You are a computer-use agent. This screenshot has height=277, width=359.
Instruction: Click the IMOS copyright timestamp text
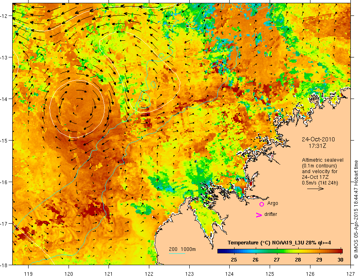pyautogui.click(x=356, y=209)
